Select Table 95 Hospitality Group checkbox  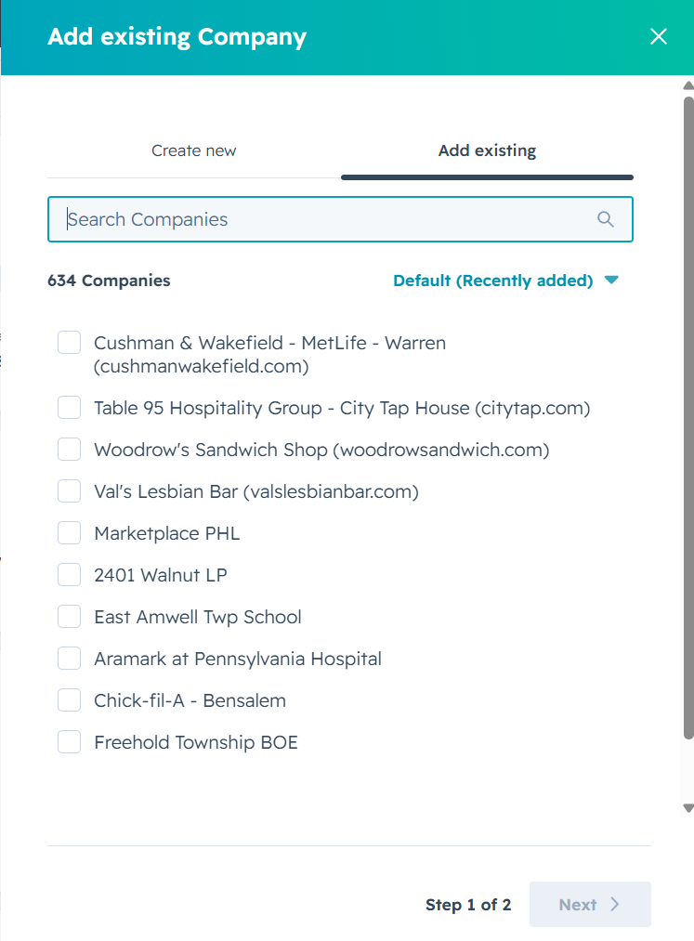pyautogui.click(x=69, y=408)
